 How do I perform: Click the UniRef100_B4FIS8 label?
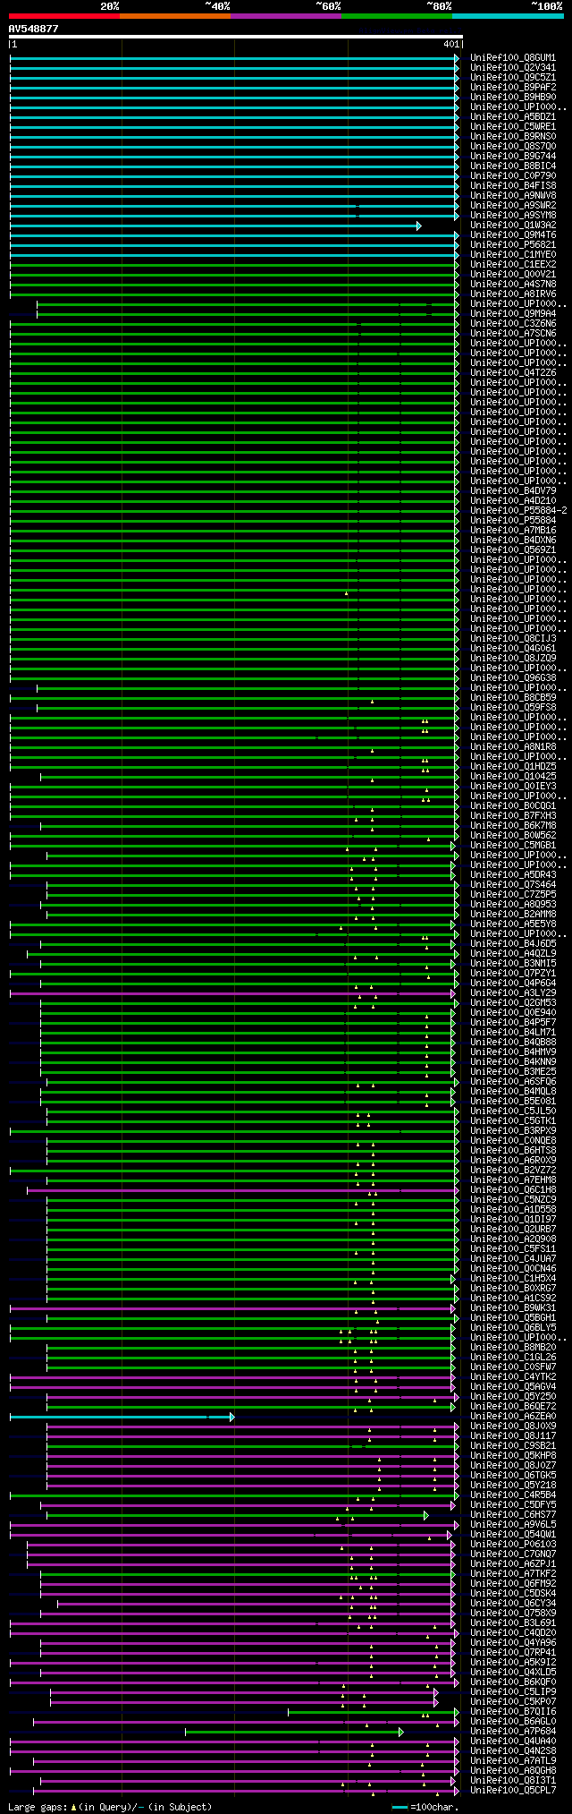(x=513, y=186)
